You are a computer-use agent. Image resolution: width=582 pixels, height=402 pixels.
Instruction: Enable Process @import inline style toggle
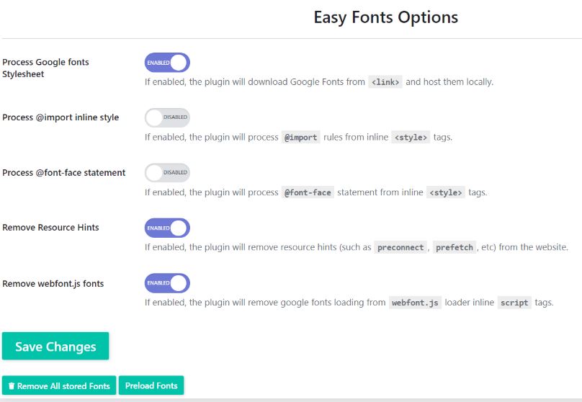(x=167, y=117)
